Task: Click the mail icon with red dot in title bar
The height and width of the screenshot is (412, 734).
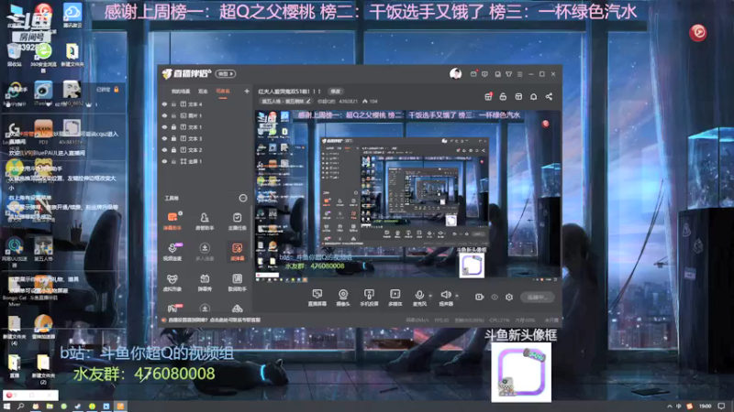Action: (473, 74)
